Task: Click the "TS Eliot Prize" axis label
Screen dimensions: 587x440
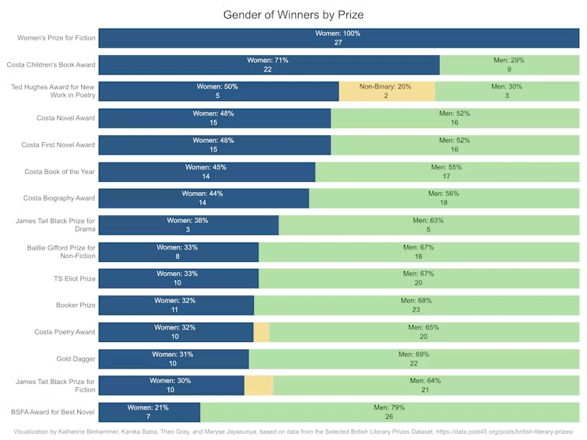Action: (x=76, y=278)
